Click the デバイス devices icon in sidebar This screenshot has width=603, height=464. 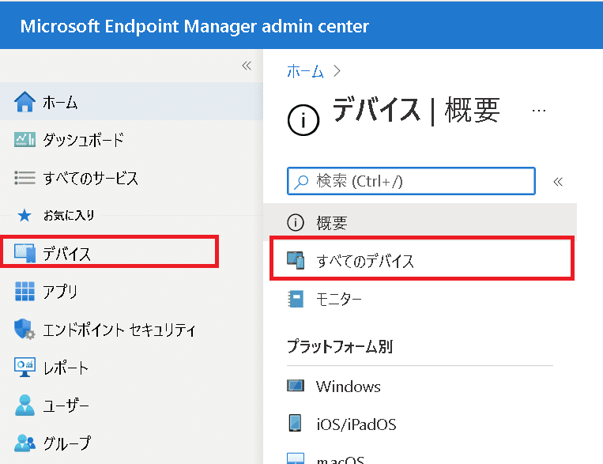[x=24, y=253]
